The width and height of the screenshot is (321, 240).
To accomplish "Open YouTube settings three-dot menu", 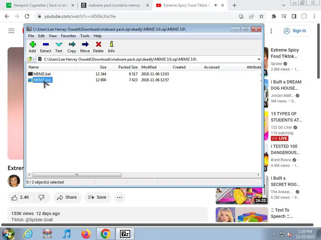I will (x=271, y=31).
